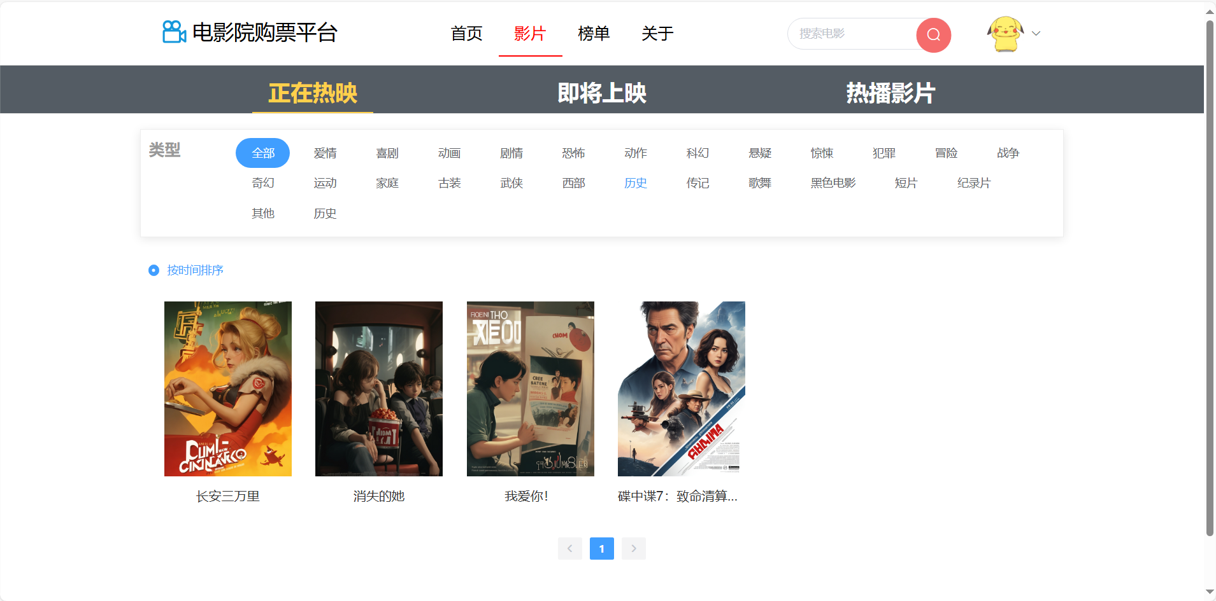Screen dimensions: 1216x601
Task: Filter by 犯罪 genre
Action: [x=884, y=153]
